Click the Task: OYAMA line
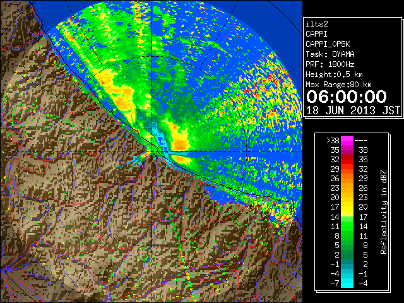The image size is (404, 303). tap(330, 54)
